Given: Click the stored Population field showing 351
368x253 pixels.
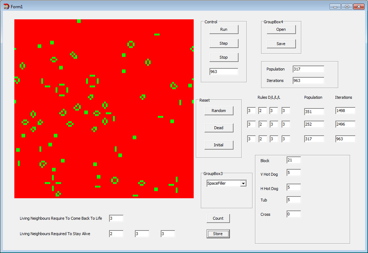Looking at the screenshot, I should pos(314,112).
